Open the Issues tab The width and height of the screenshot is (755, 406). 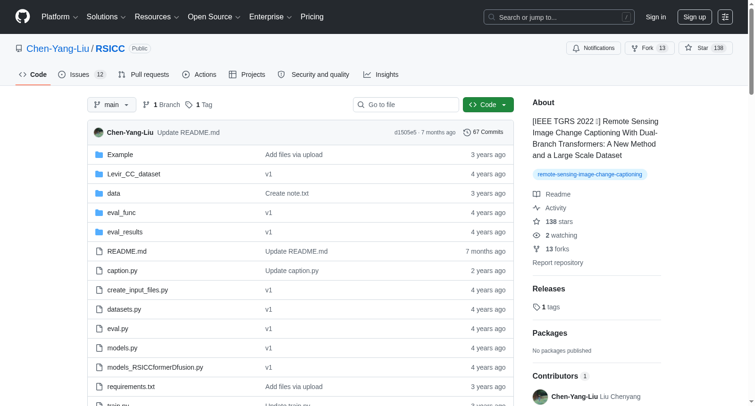[x=82, y=75]
